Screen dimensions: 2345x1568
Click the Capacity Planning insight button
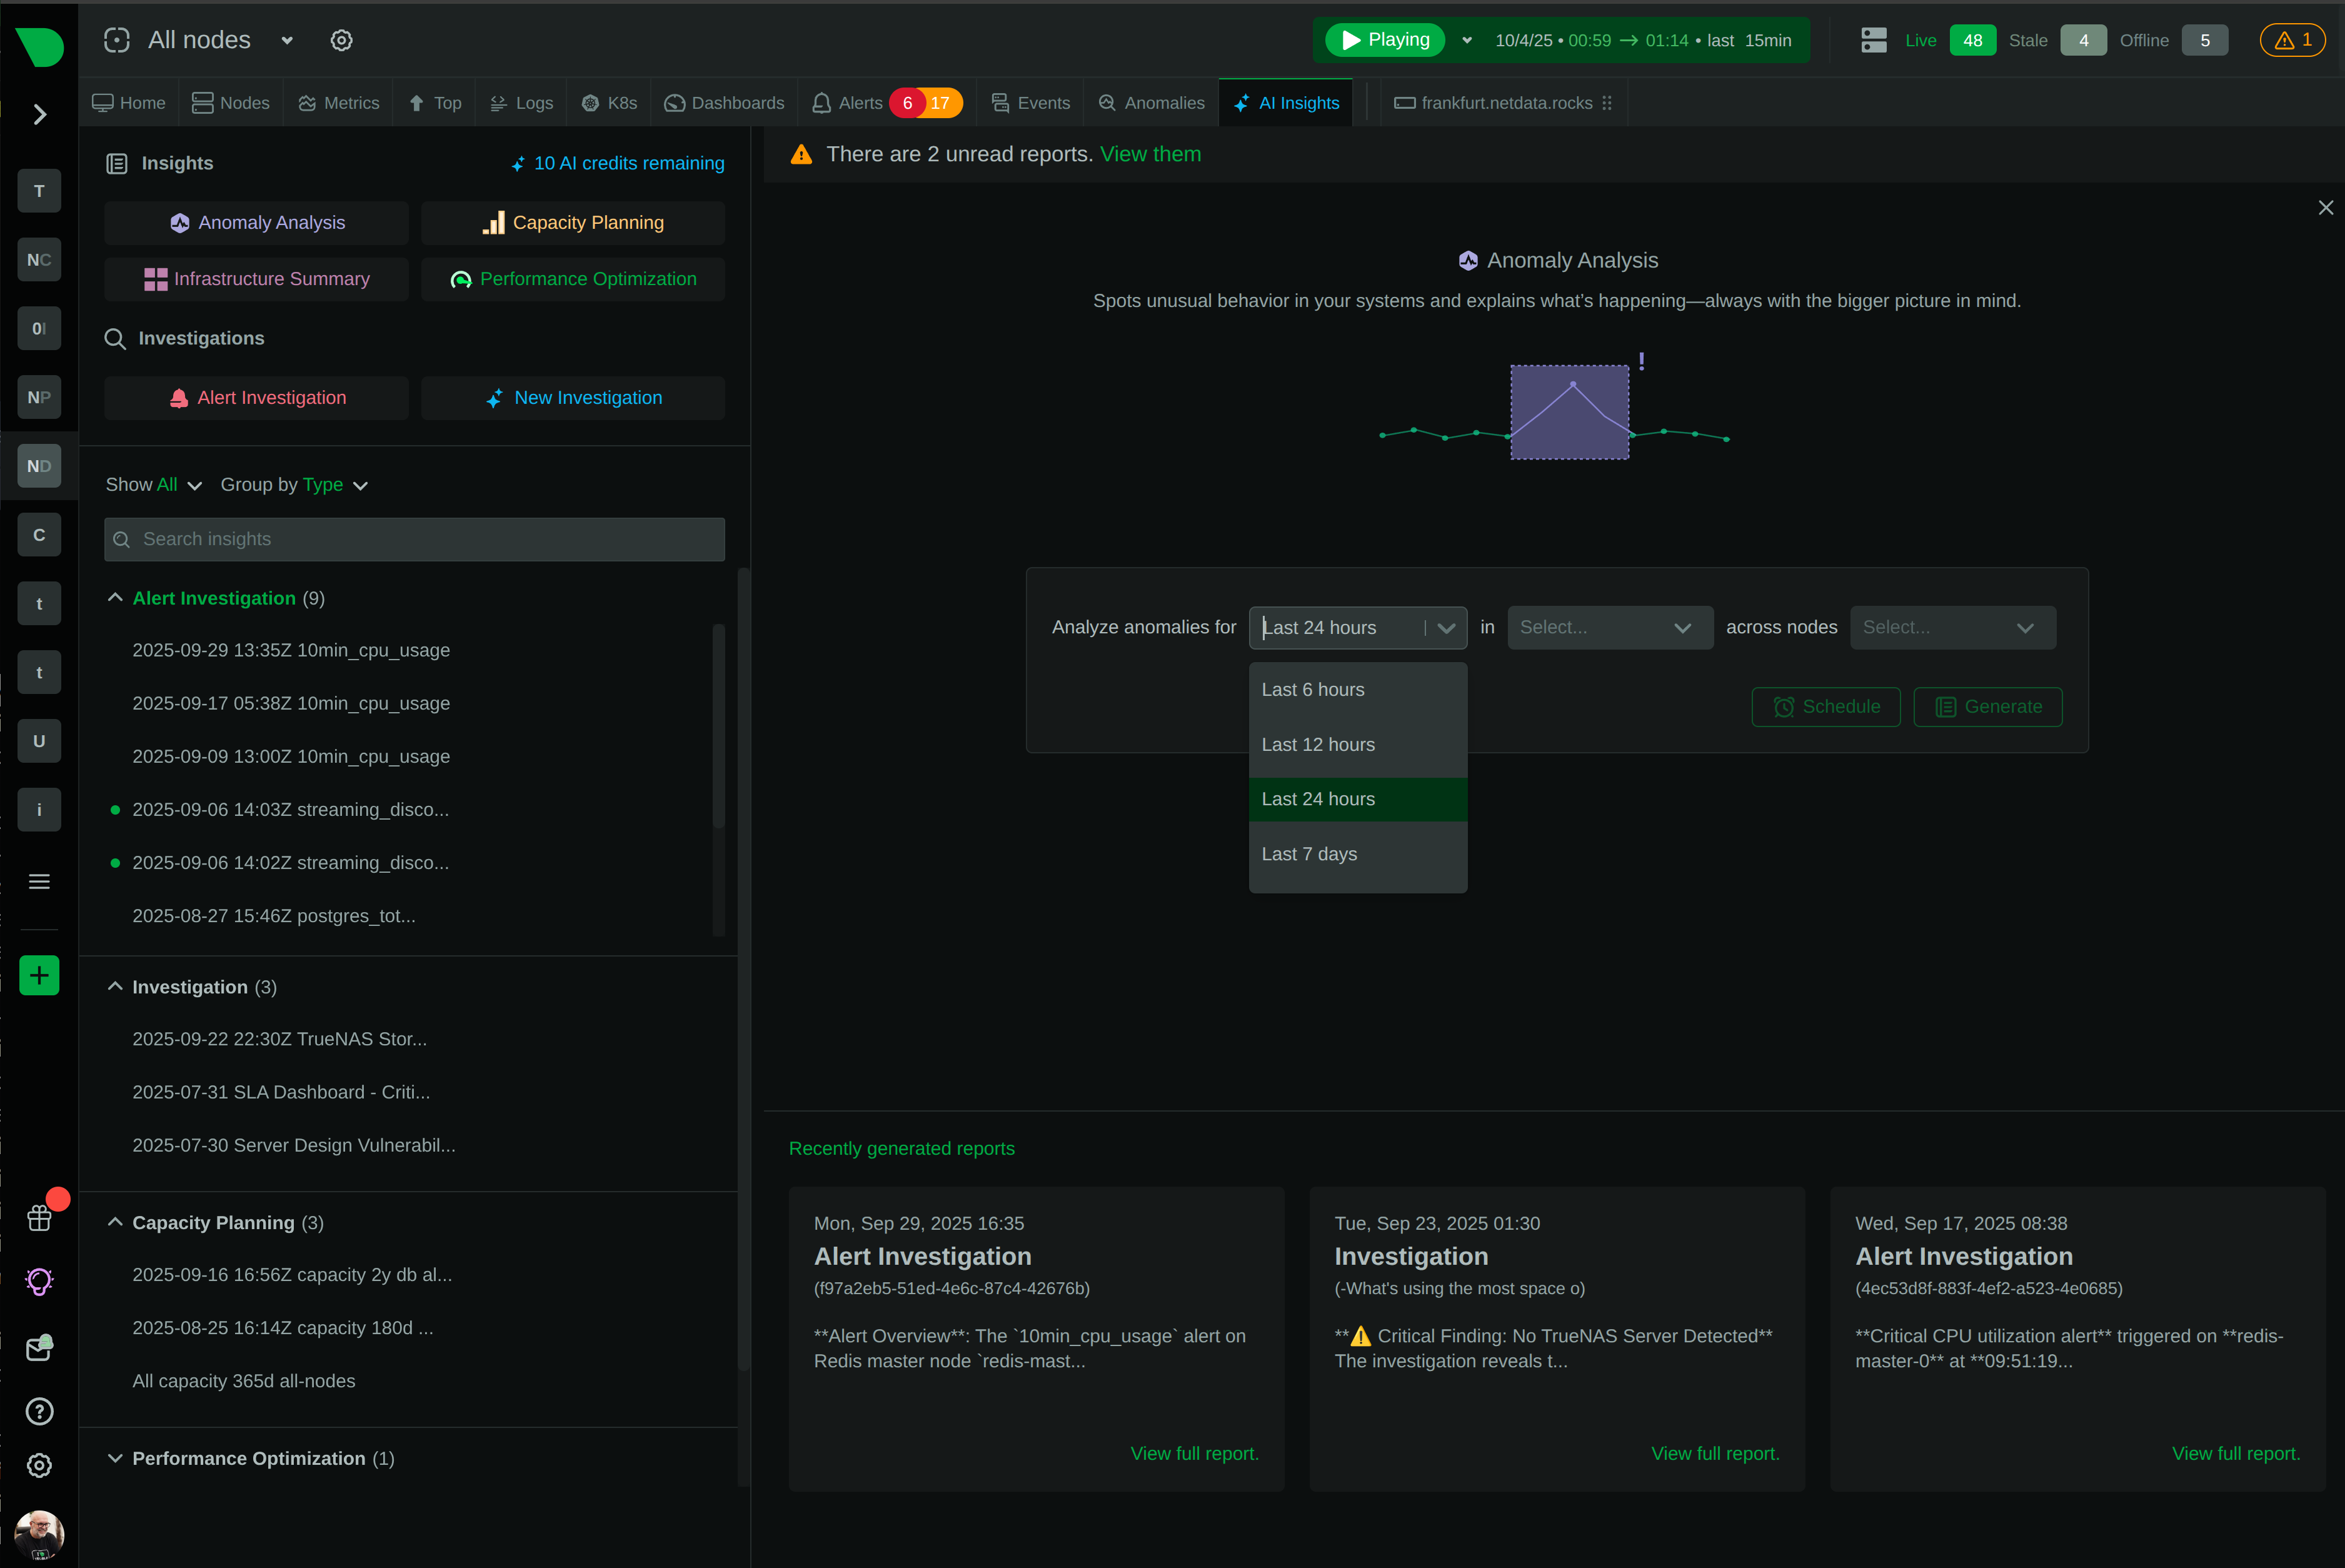click(x=573, y=223)
